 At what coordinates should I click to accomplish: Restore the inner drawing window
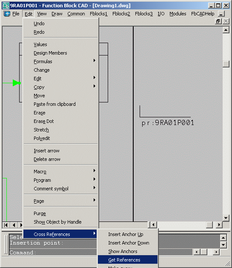pos(218,21)
